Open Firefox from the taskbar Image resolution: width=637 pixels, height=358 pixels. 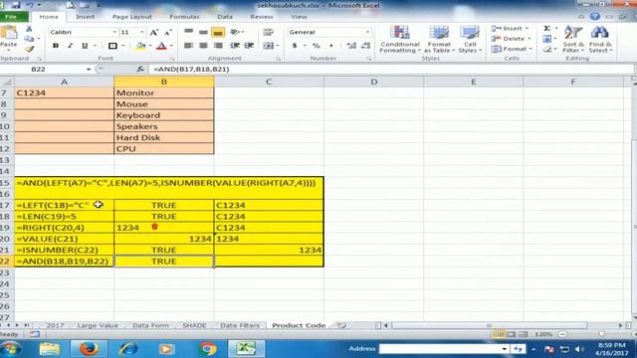tap(89, 349)
